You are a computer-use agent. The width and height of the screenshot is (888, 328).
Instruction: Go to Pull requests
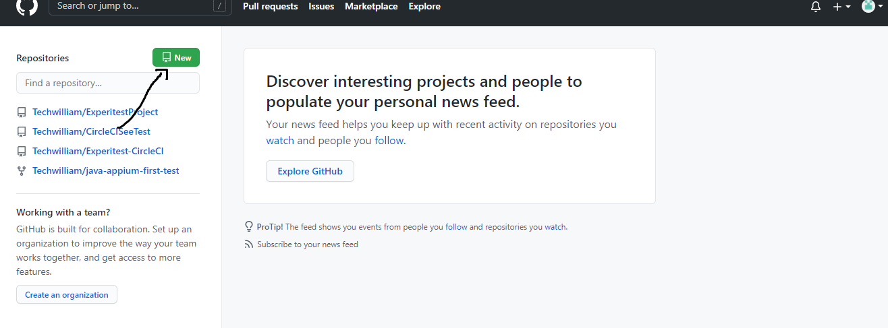coord(270,6)
